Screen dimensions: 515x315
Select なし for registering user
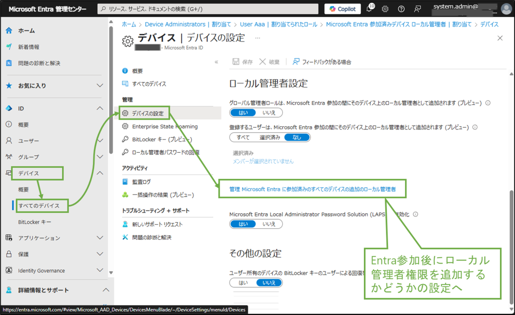[297, 137]
